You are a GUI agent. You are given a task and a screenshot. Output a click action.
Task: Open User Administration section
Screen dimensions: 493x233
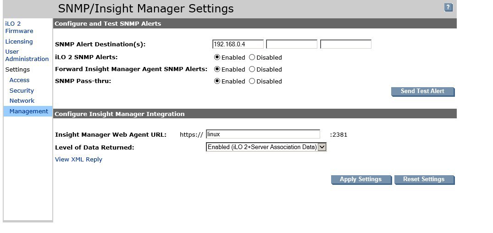27,55
